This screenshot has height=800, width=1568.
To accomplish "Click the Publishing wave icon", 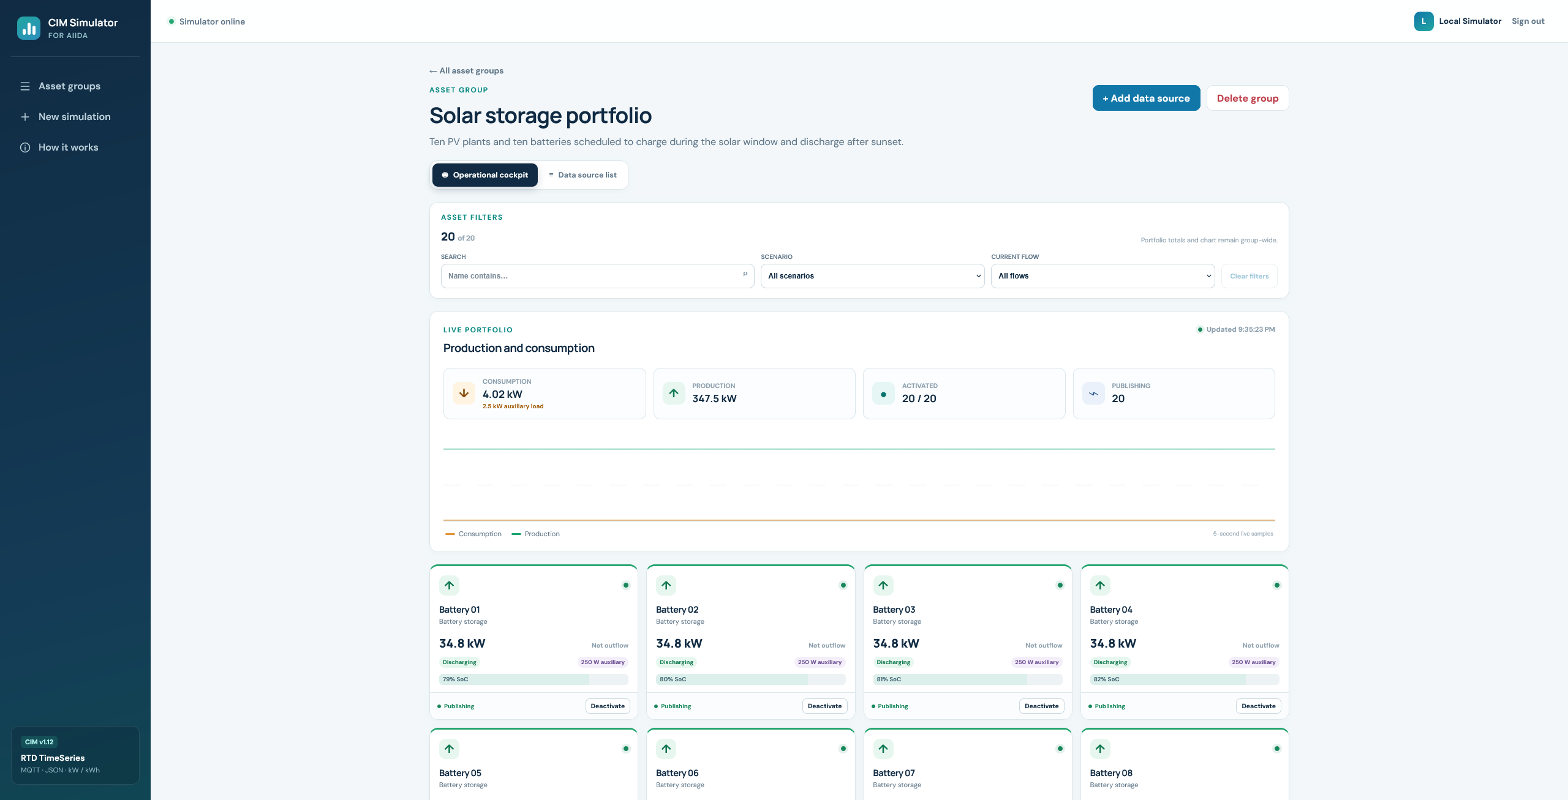I will (x=1093, y=394).
